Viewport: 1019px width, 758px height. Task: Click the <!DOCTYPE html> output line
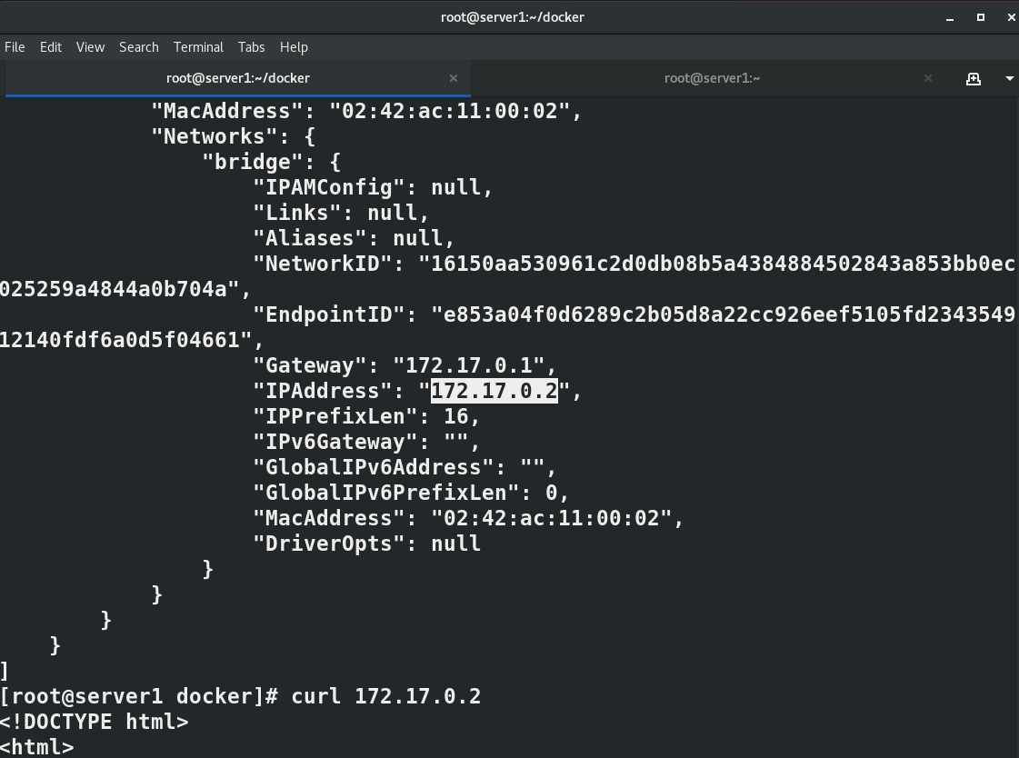click(95, 722)
